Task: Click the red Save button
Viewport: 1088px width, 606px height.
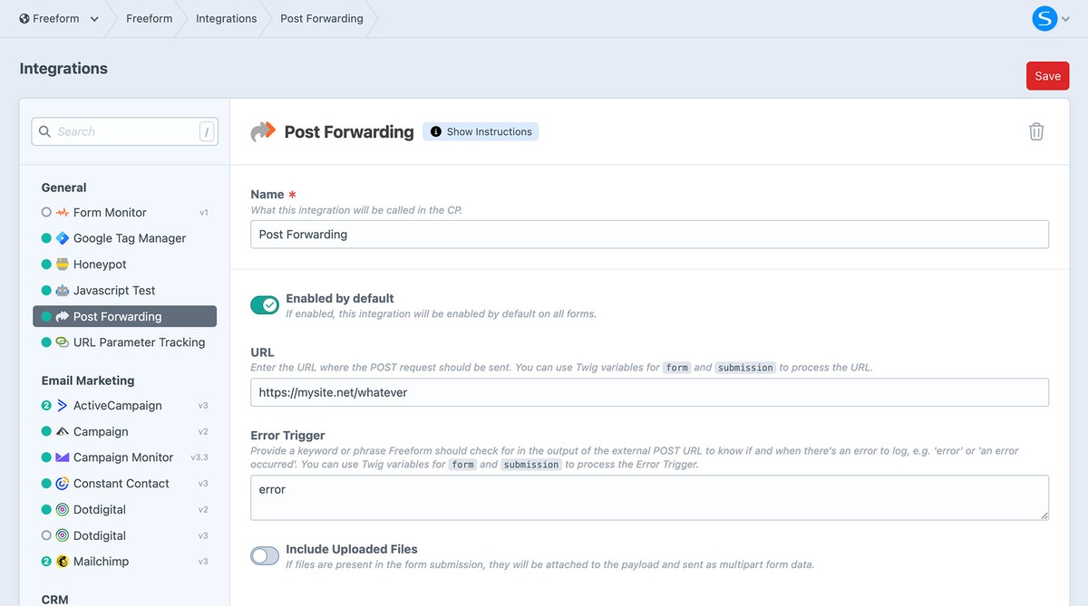Action: [1047, 76]
